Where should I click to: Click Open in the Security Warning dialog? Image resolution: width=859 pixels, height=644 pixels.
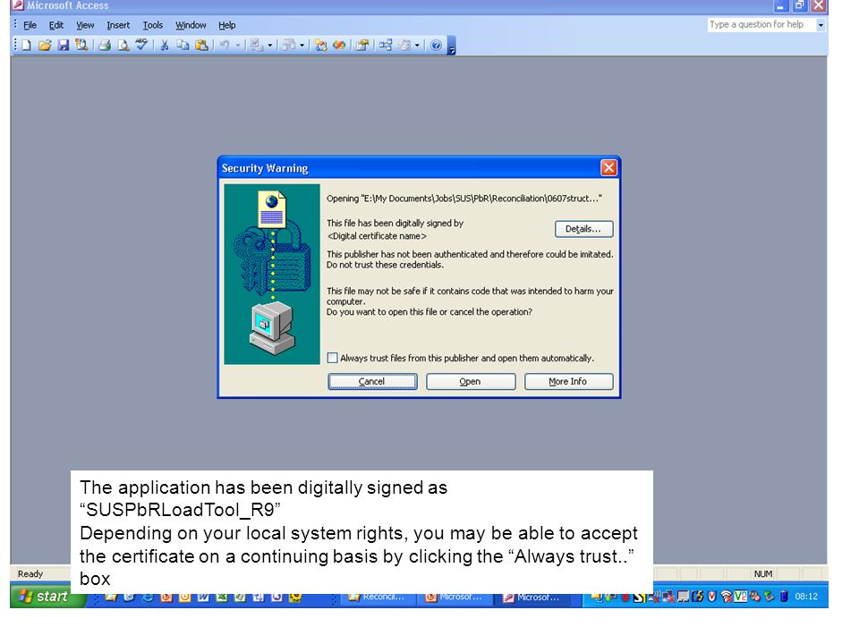click(471, 382)
